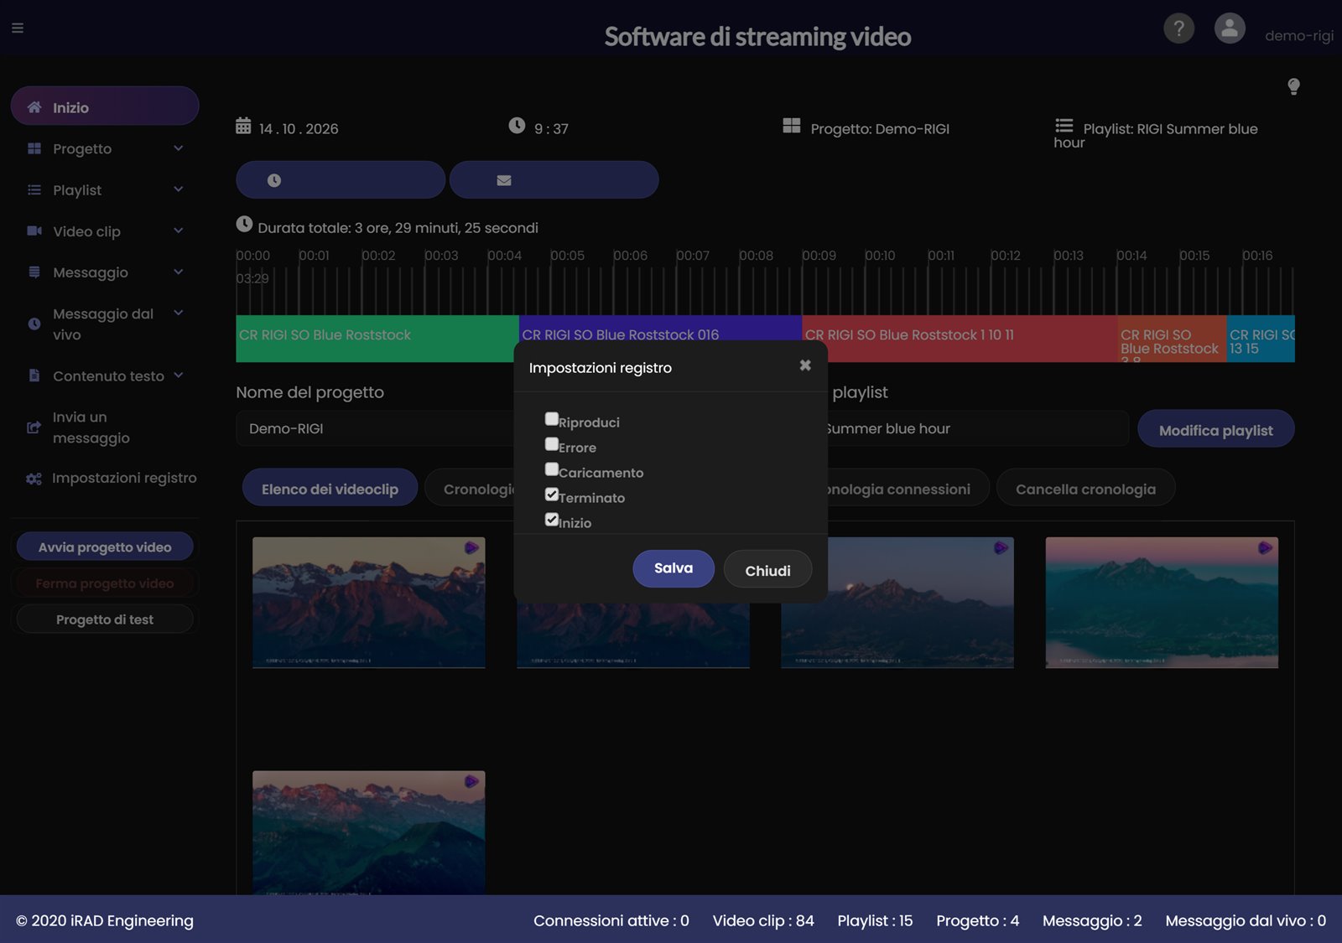Viewport: 1342px width, 943px height.
Task: Go to Inizio in the sidebar
Action: [105, 106]
